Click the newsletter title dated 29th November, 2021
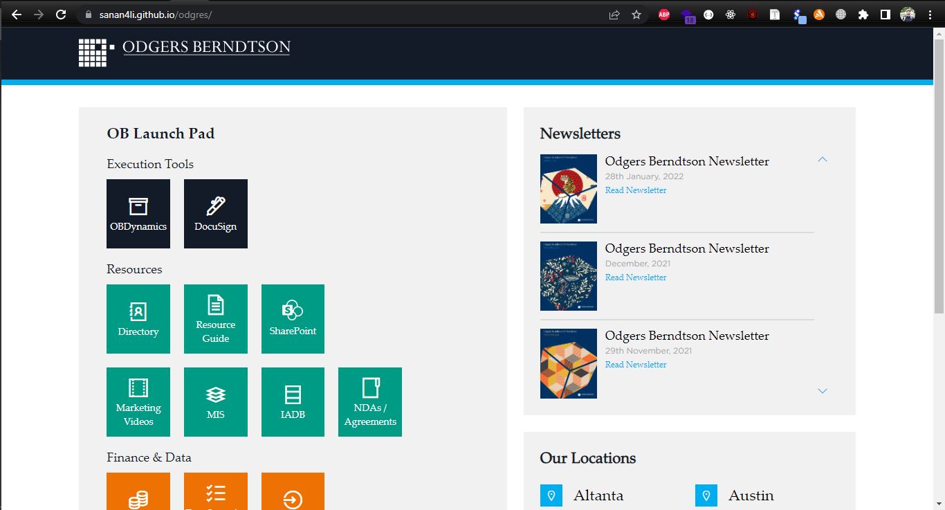This screenshot has height=510, width=945. [687, 336]
